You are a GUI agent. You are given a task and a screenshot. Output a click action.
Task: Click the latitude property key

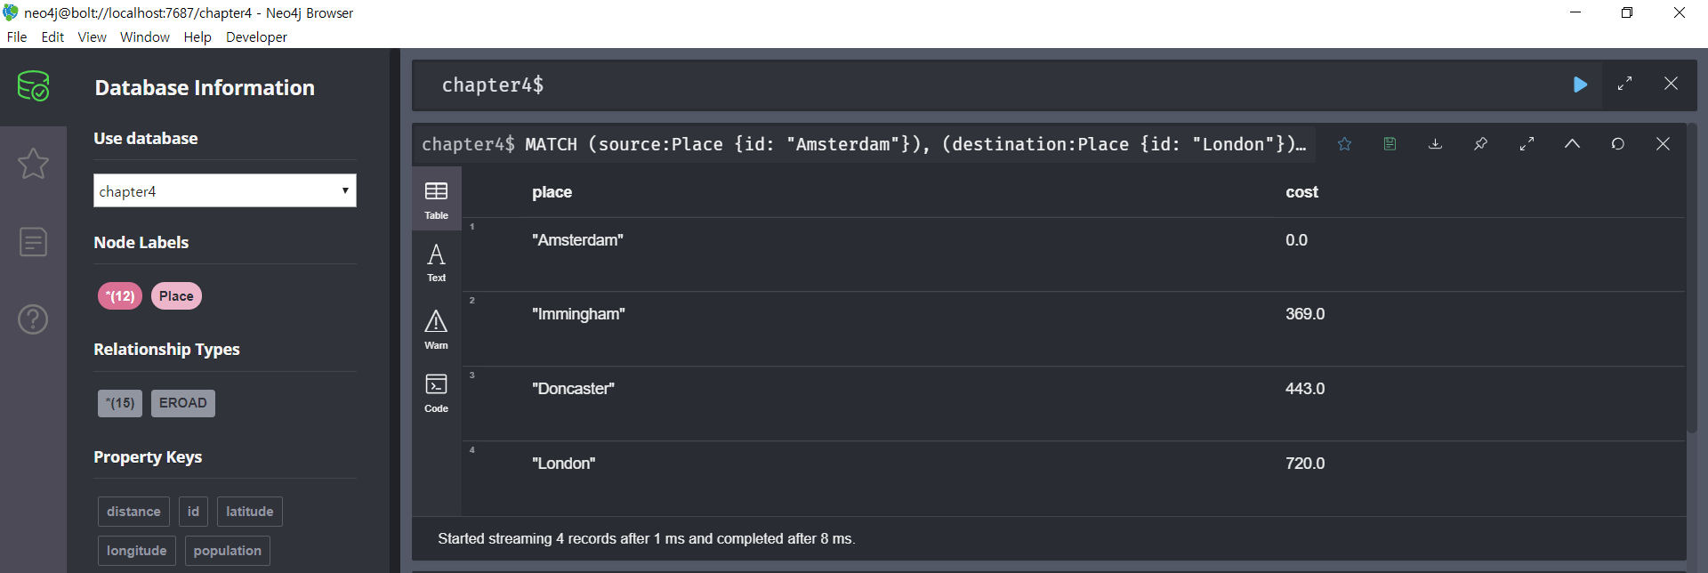coord(249,512)
